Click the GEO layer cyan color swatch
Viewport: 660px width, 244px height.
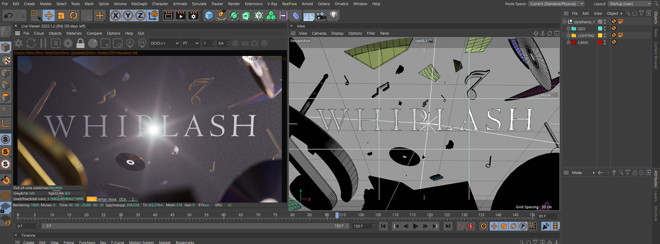tap(600, 29)
